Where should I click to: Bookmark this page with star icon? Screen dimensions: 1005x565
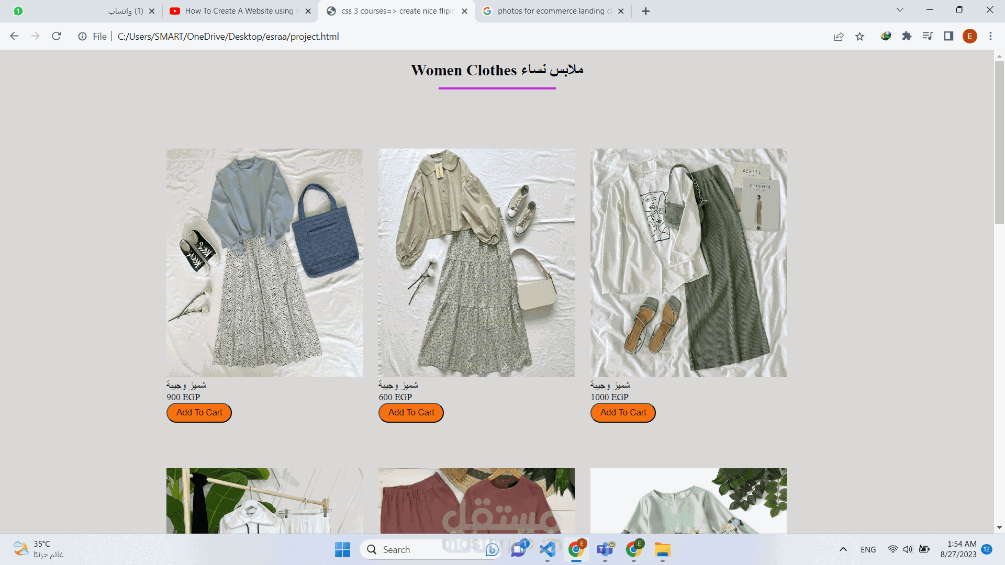pos(859,36)
